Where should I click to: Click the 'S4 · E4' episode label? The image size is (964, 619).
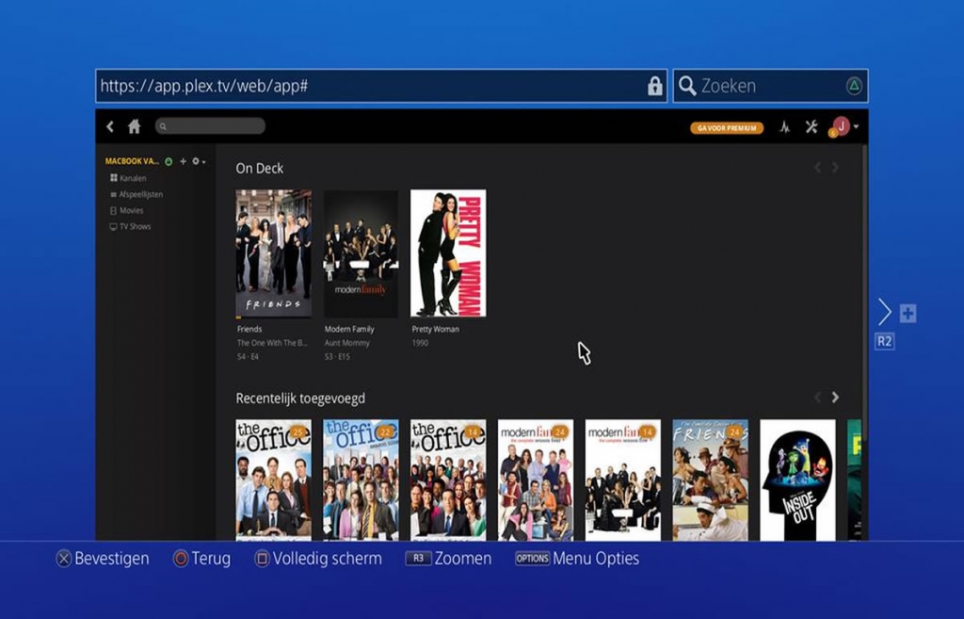click(x=248, y=356)
